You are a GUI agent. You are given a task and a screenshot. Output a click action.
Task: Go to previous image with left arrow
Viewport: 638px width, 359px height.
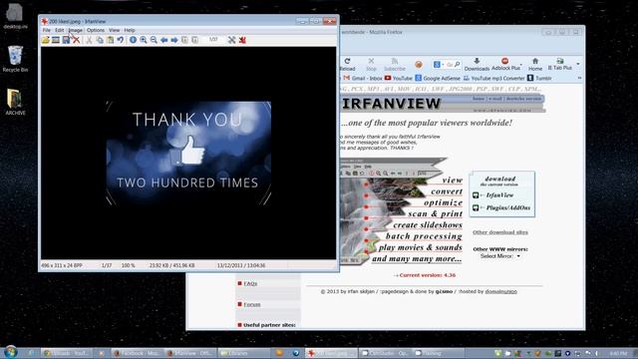tap(163, 40)
